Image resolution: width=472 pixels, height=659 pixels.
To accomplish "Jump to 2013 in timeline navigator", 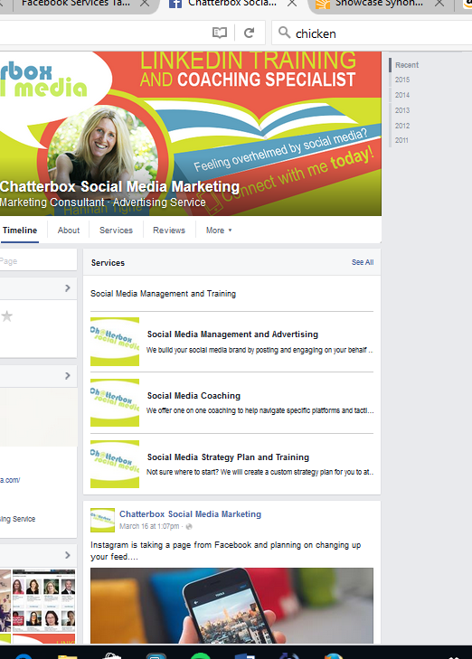I will (x=402, y=110).
